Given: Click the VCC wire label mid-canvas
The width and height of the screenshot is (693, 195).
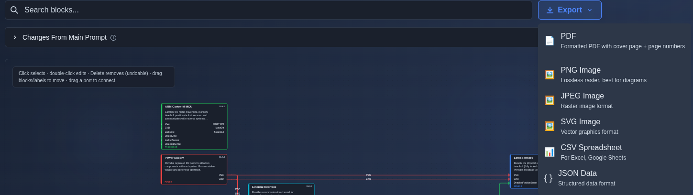Looking at the screenshot, I should click(369, 175).
